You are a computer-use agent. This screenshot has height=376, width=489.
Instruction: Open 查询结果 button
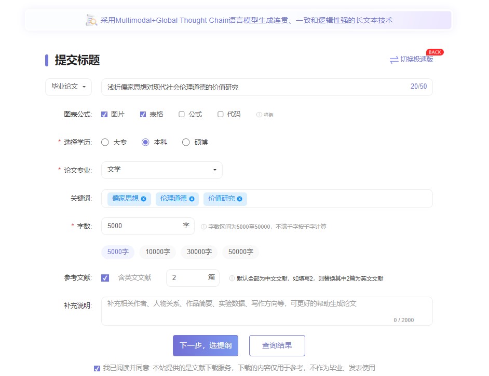coord(277,345)
